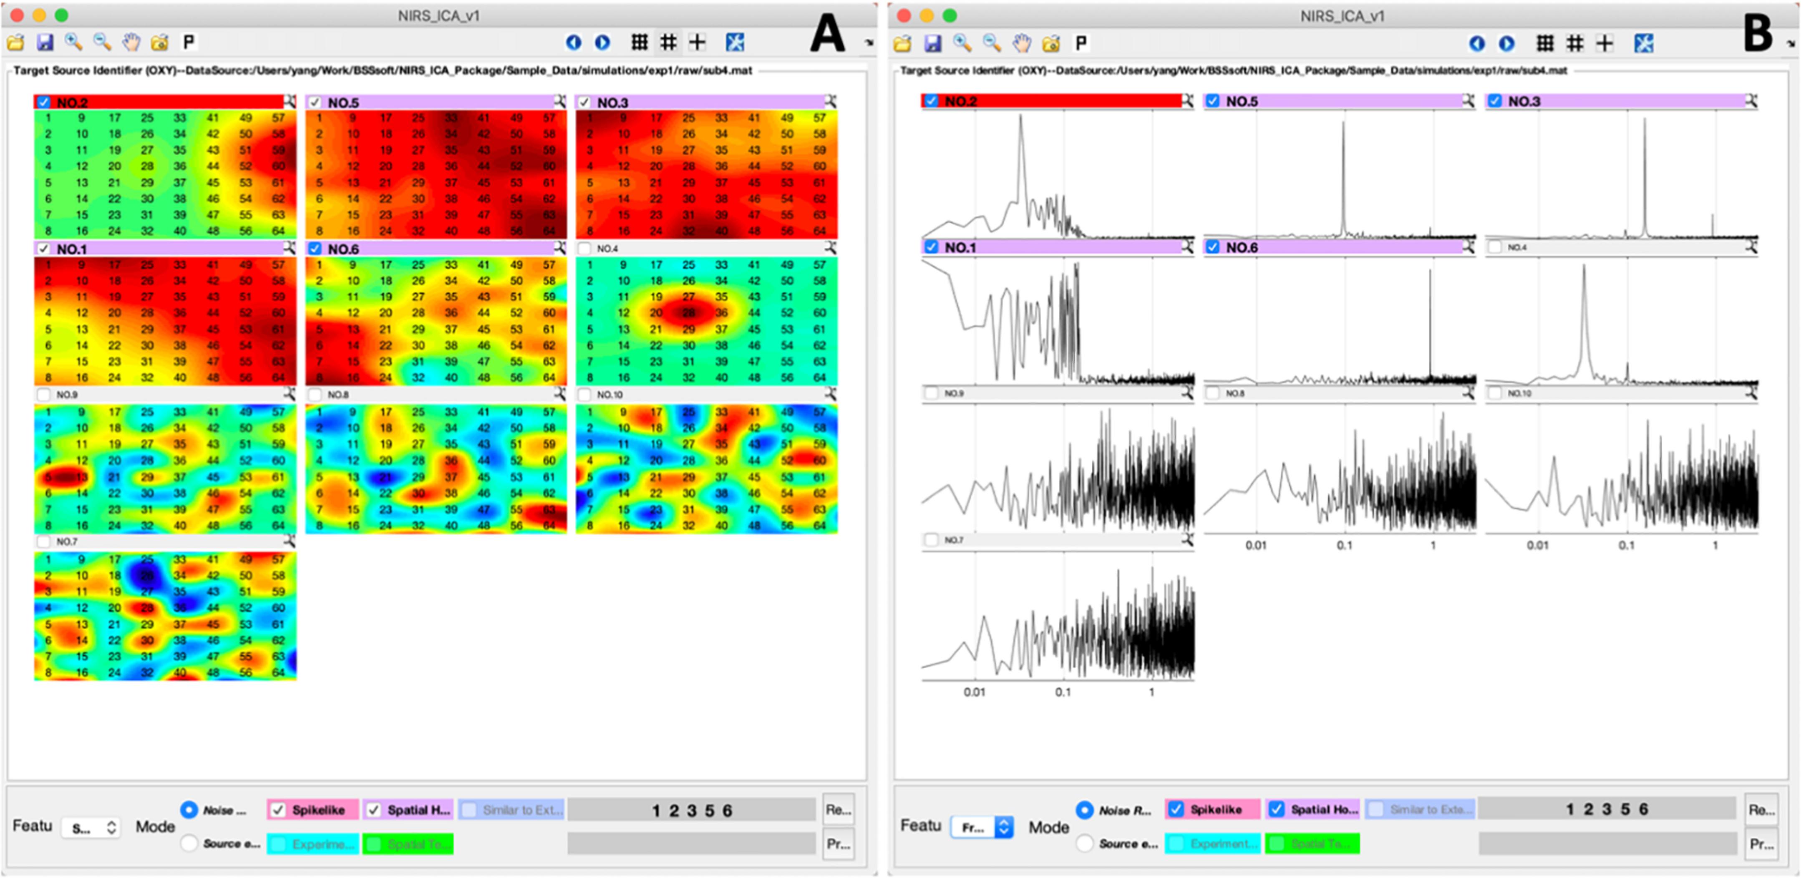This screenshot has height=878, width=1801.
Task: Choose dense grid layout icon in window A
Action: tap(640, 43)
